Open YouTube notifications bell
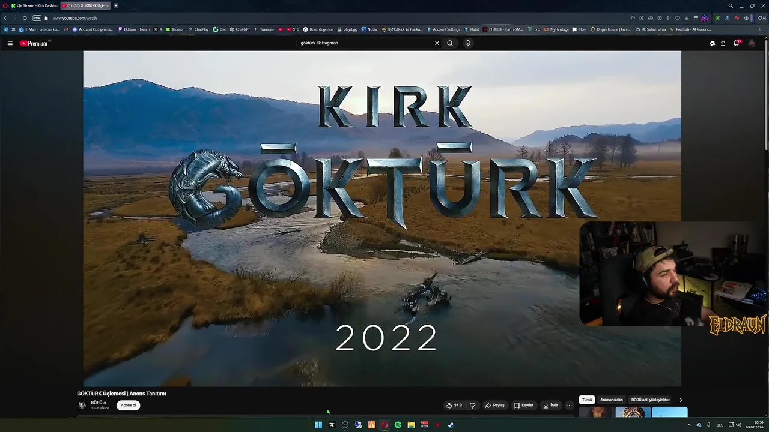This screenshot has width=769, height=432. [x=737, y=43]
